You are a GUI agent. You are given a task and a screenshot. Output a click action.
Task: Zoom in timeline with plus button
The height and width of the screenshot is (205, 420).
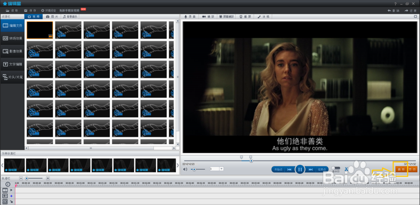click(x=48, y=178)
